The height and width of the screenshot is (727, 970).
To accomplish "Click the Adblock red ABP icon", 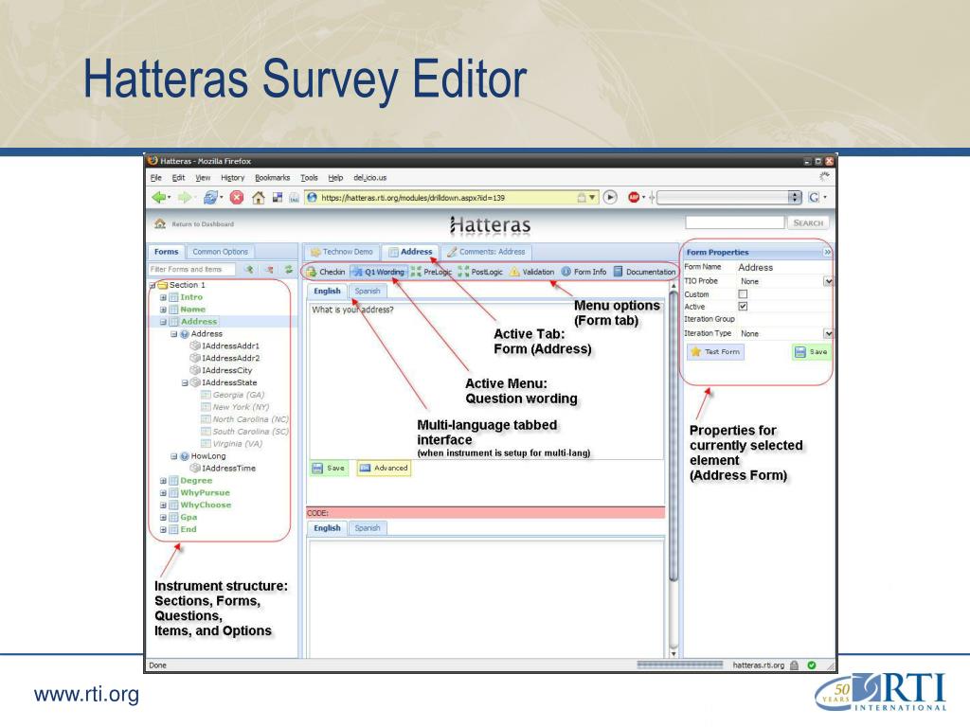I will pos(634,197).
